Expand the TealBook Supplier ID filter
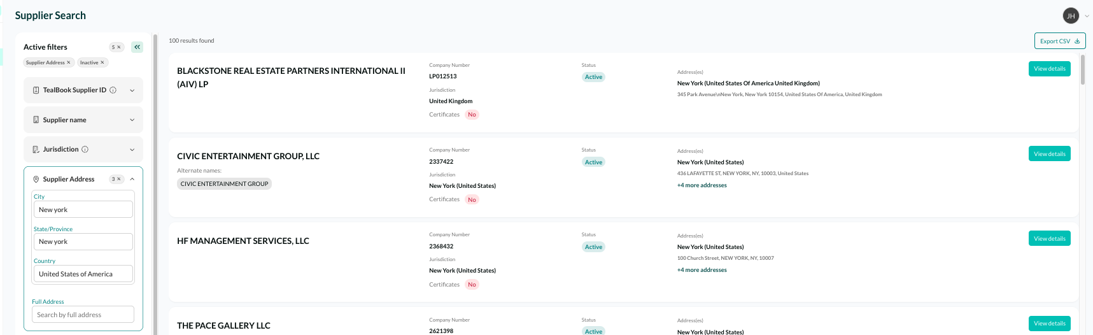Viewport: 1093px width, 335px height. tap(132, 90)
